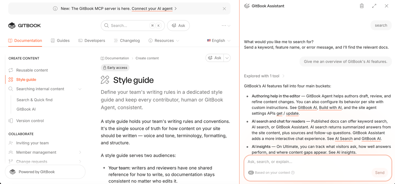Open the GitBook AI sidebar page
The width and height of the screenshot is (395, 184).
pos(26,109)
